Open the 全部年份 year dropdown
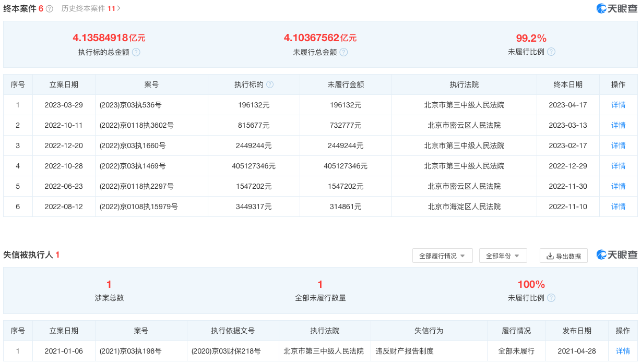Image resolution: width=641 pixels, height=364 pixels. pyautogui.click(x=503, y=256)
